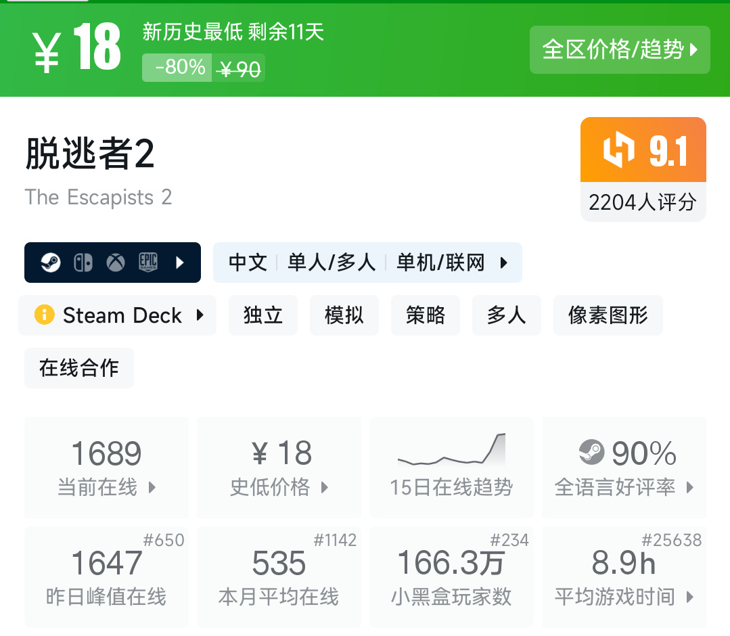Select the 像素图形 tag
The width and height of the screenshot is (730, 636).
click(608, 315)
